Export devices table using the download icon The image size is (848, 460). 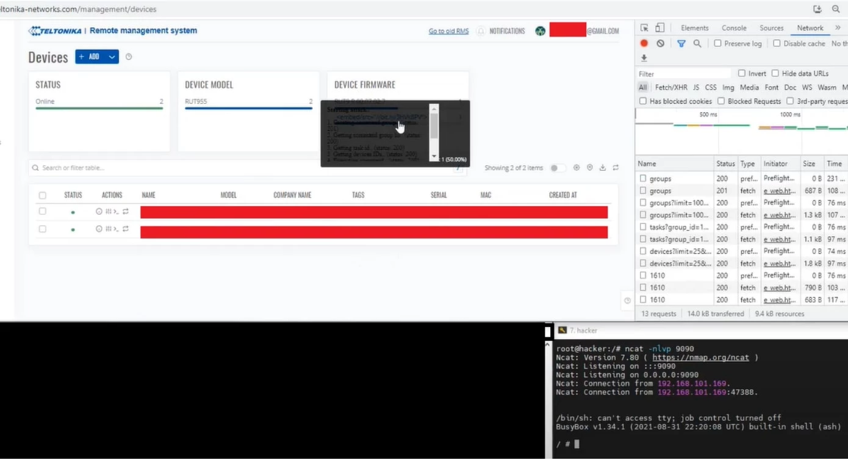(x=602, y=167)
